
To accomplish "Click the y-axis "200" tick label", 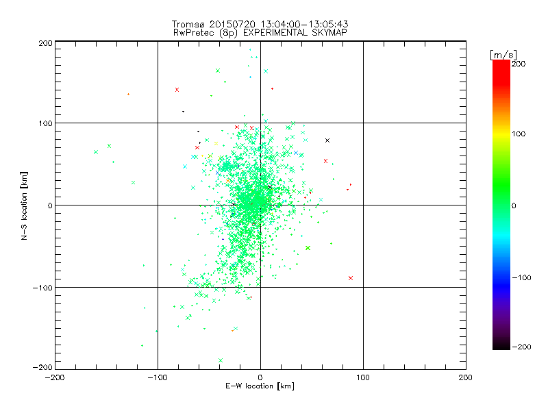I will (45, 43).
